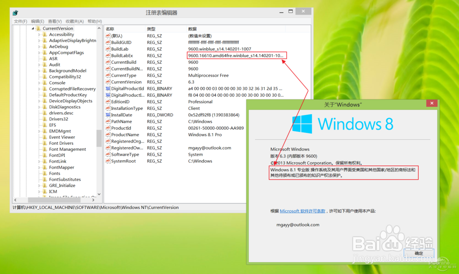Image resolution: width=459 pixels, height=274 pixels.
Task: Expand the CorruptedFileRecovery tree node
Action: (x=39, y=89)
